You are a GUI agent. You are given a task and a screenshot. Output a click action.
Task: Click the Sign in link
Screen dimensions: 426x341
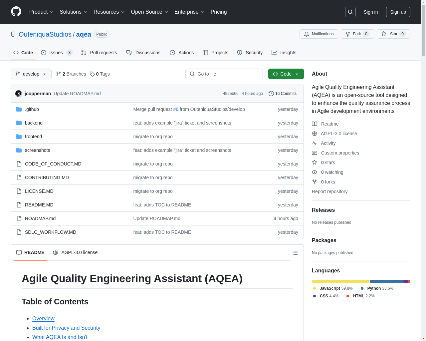(371, 12)
